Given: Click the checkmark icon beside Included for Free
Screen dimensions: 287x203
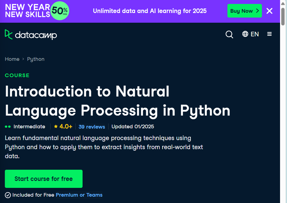Looking at the screenshot, I should point(8,195).
